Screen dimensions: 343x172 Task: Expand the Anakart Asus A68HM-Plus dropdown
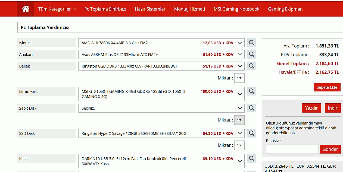[161, 55]
